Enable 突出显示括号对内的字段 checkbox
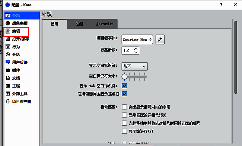The width and height of the screenshot is (242, 146). [124, 107]
